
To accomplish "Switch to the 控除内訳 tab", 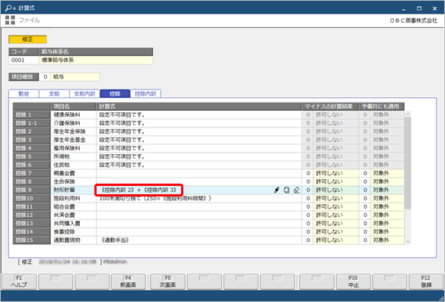I will (x=145, y=93).
